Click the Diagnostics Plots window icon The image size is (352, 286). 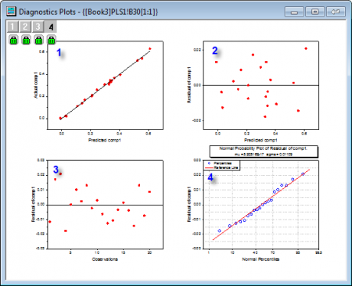11,12
